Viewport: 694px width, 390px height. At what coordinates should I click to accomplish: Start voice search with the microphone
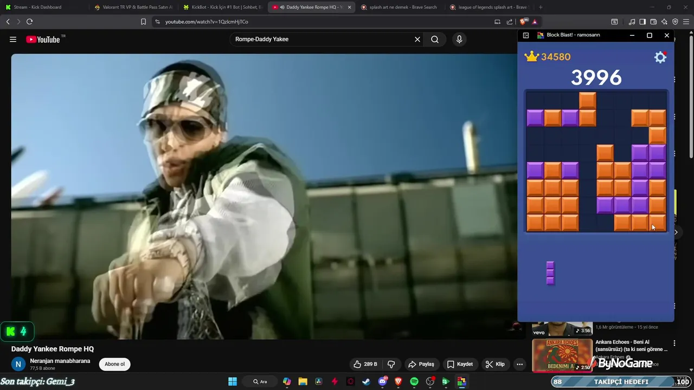(459, 39)
